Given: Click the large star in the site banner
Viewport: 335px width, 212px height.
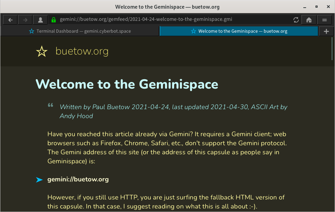Looking at the screenshot, I should point(42,52).
